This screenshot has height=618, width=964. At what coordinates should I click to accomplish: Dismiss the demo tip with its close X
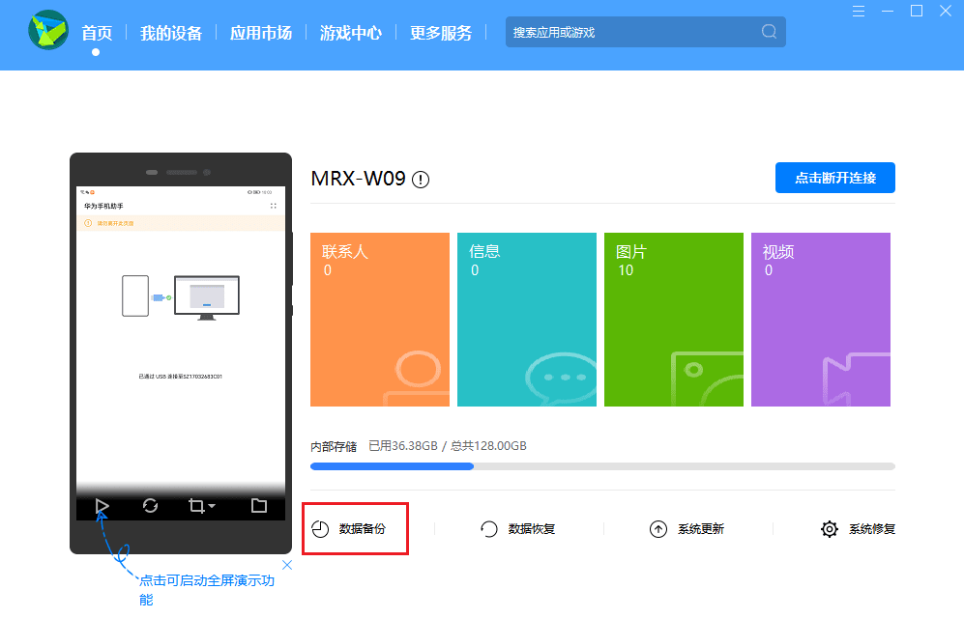[286, 565]
